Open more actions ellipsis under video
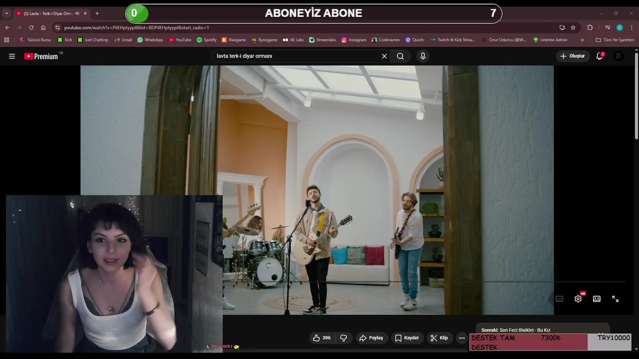This screenshot has height=359, width=639. 462,338
